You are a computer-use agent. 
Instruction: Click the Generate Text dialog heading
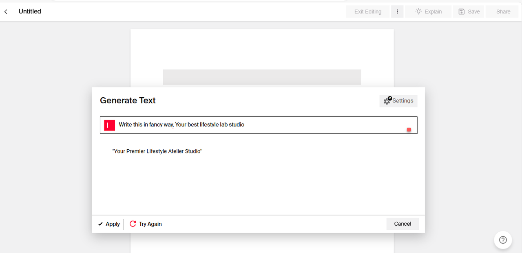coord(128,100)
